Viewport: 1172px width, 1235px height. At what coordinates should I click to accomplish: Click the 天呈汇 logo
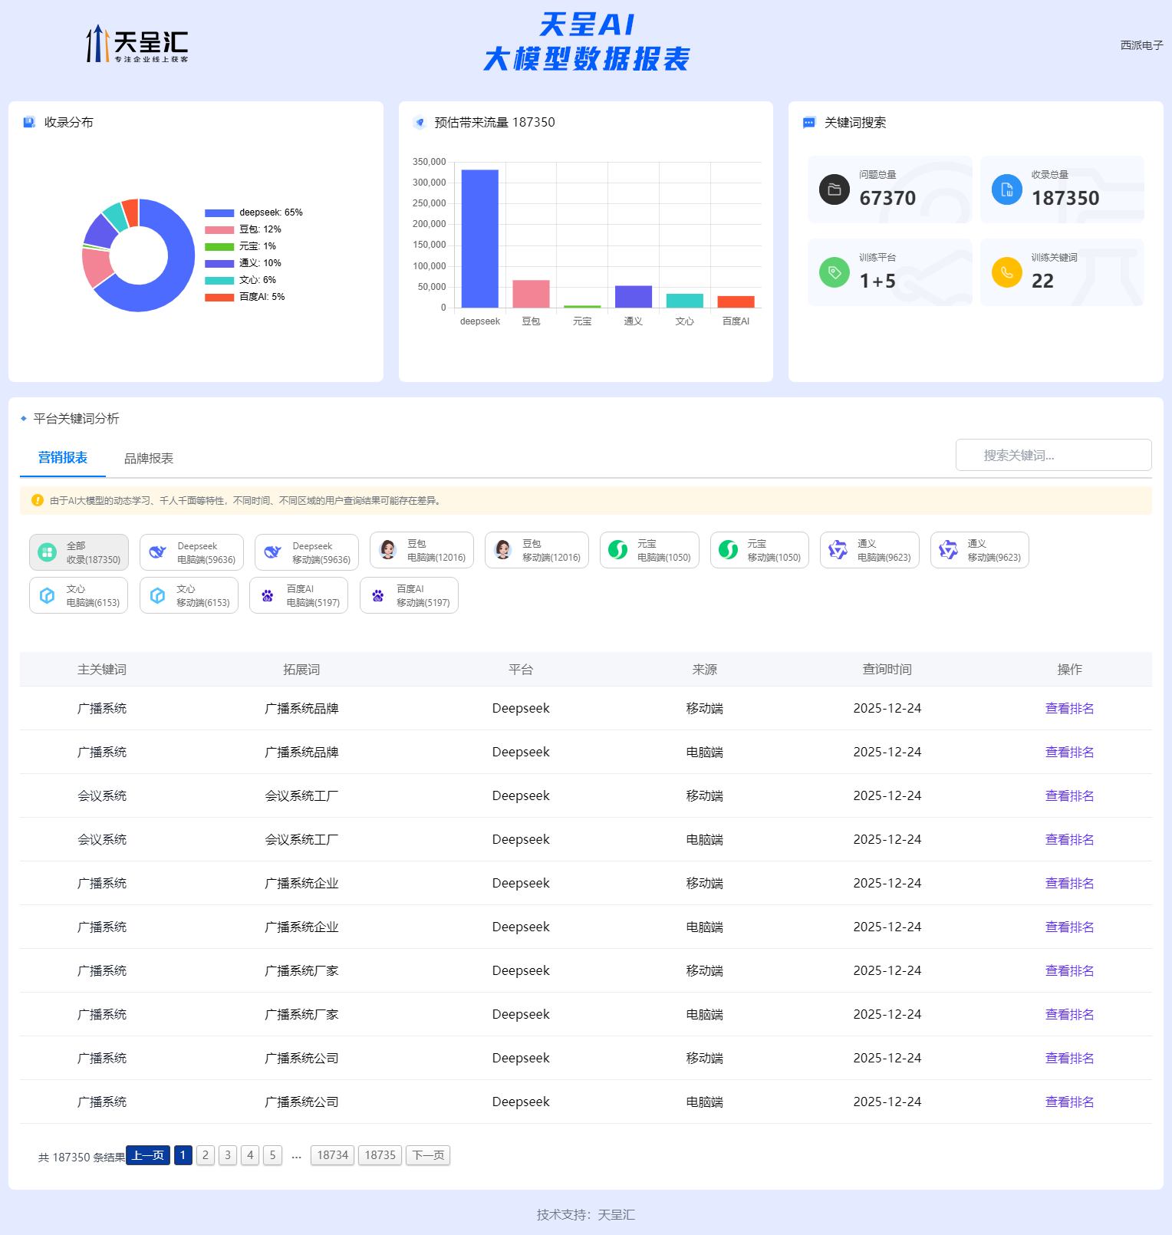tap(137, 44)
